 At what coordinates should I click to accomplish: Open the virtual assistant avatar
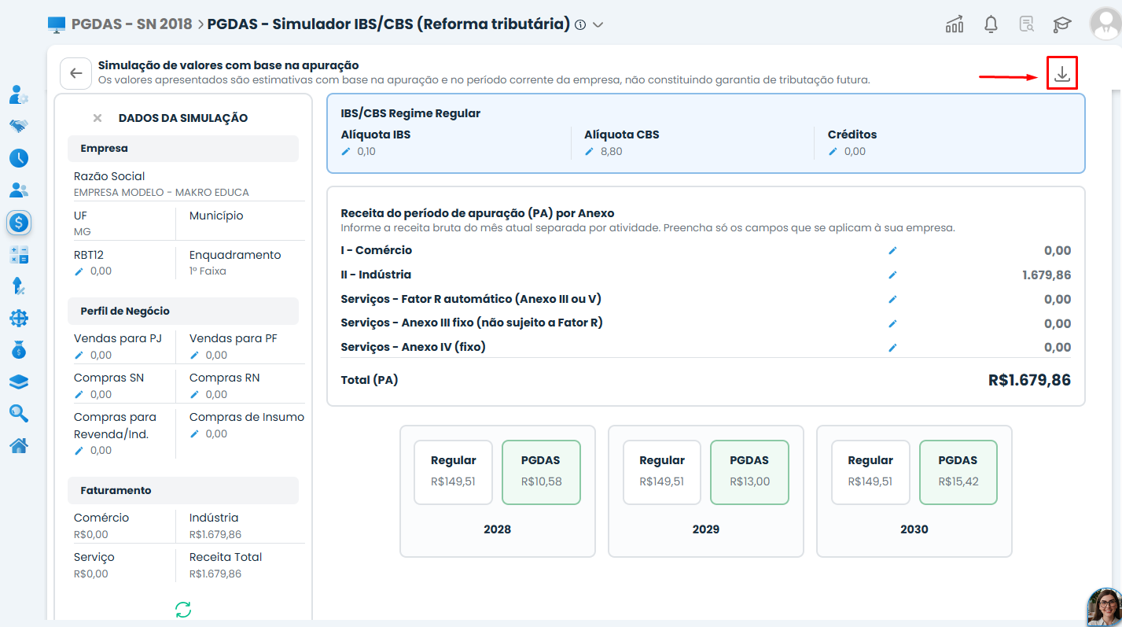(1105, 607)
